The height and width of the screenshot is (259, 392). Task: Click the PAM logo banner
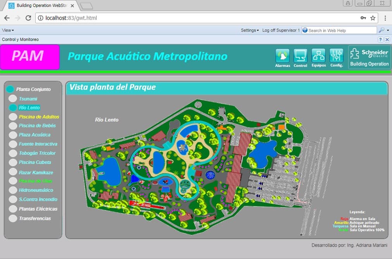30,57
